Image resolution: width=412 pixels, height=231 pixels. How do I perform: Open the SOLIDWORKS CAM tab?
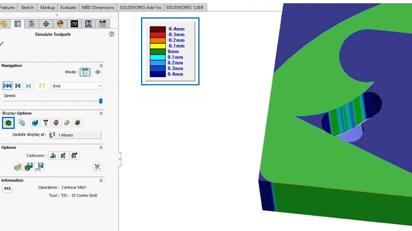[185, 7]
